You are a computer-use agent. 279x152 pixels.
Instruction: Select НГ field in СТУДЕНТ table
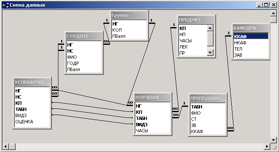click(84, 45)
